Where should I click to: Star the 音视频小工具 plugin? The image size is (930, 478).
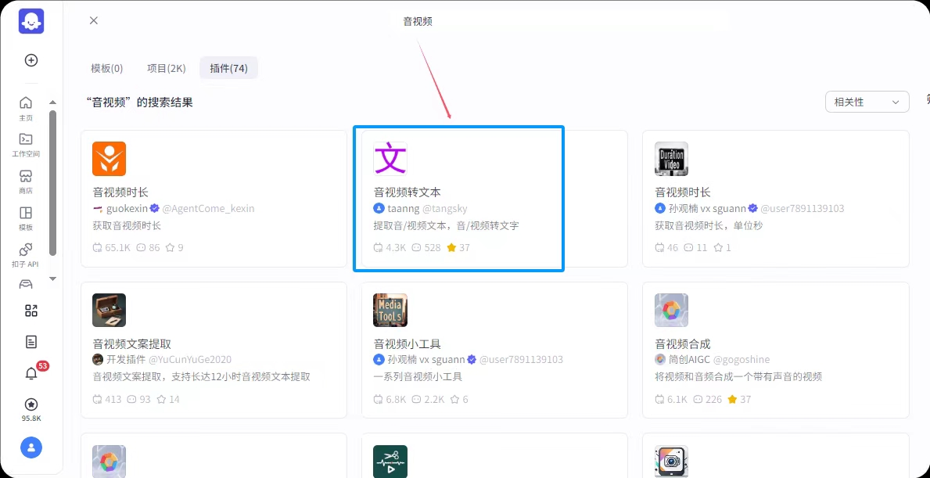455,399
